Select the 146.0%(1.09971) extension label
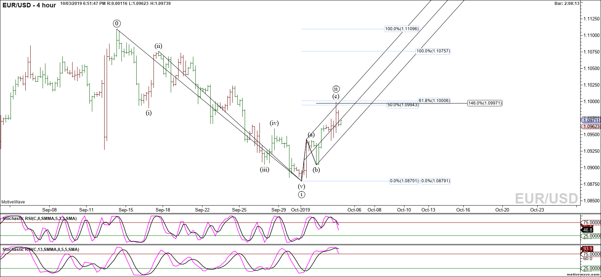The width and height of the screenshot is (601, 277). tap(485, 103)
